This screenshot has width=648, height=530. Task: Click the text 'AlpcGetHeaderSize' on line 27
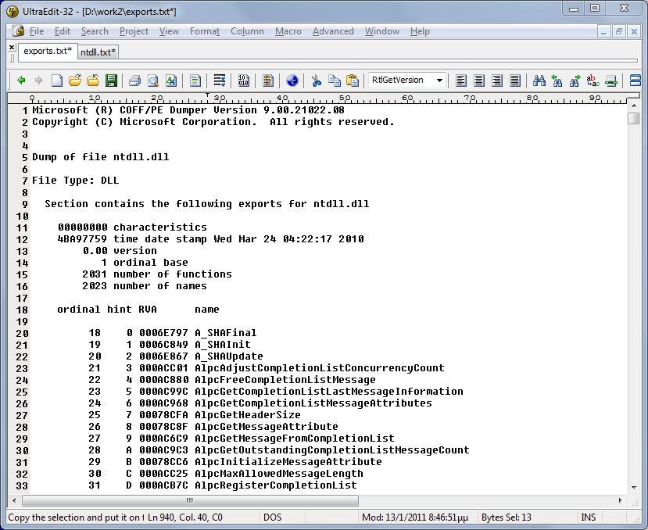[248, 415]
